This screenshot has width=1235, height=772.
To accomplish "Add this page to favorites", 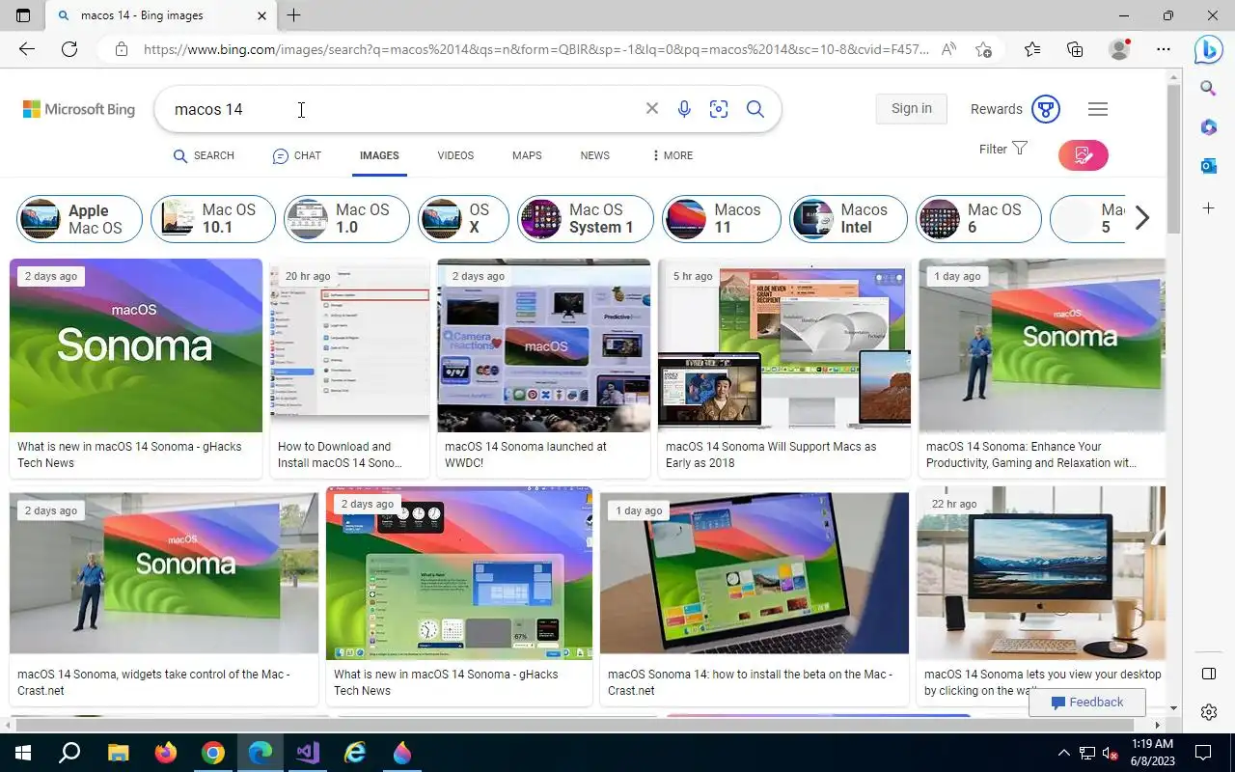I will (x=983, y=49).
